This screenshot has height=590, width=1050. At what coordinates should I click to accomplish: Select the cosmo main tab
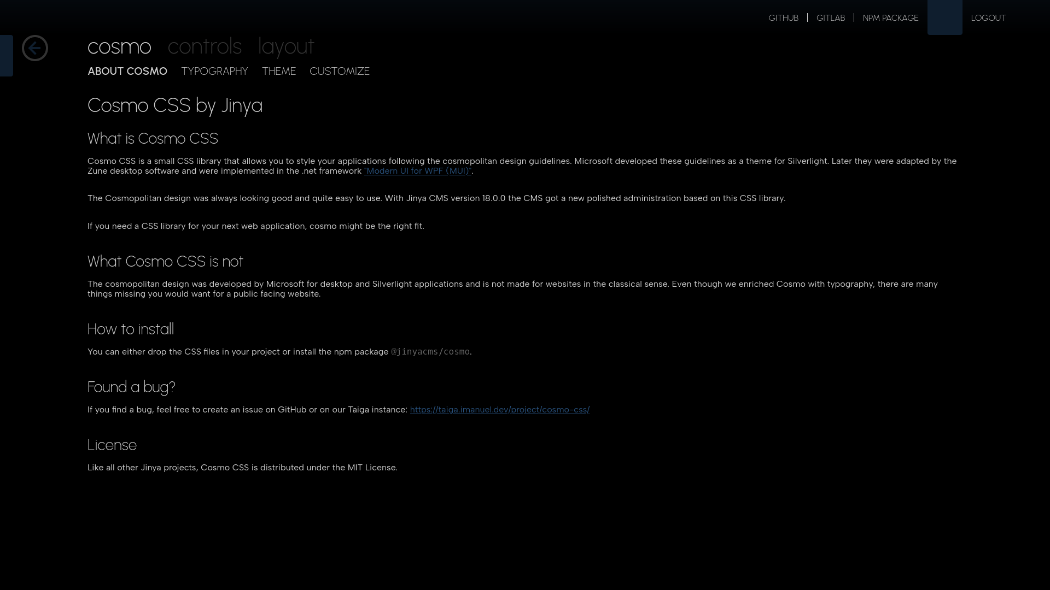(x=119, y=47)
